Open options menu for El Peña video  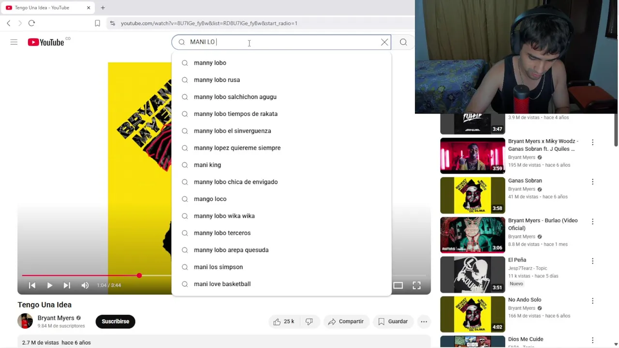coord(592,261)
